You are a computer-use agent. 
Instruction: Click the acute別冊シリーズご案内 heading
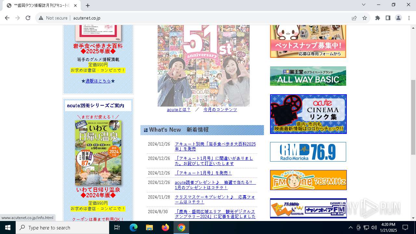pos(98,106)
